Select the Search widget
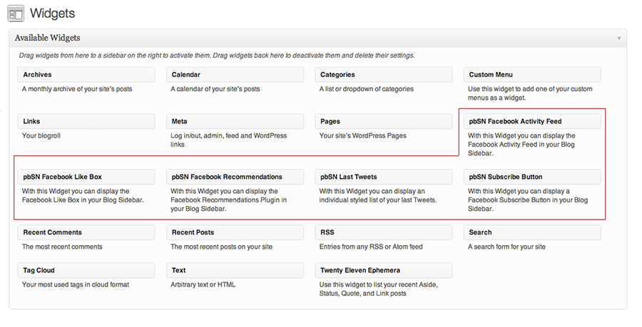 click(532, 233)
